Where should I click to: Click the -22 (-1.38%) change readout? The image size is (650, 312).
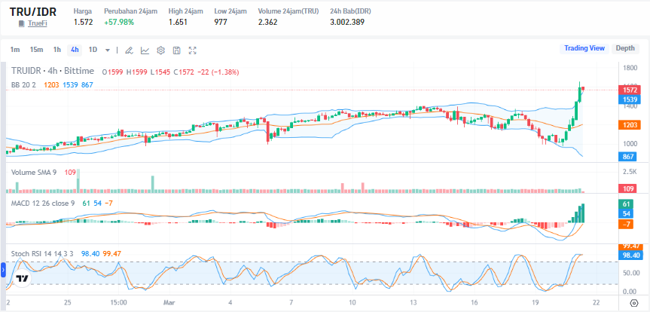tap(218, 72)
